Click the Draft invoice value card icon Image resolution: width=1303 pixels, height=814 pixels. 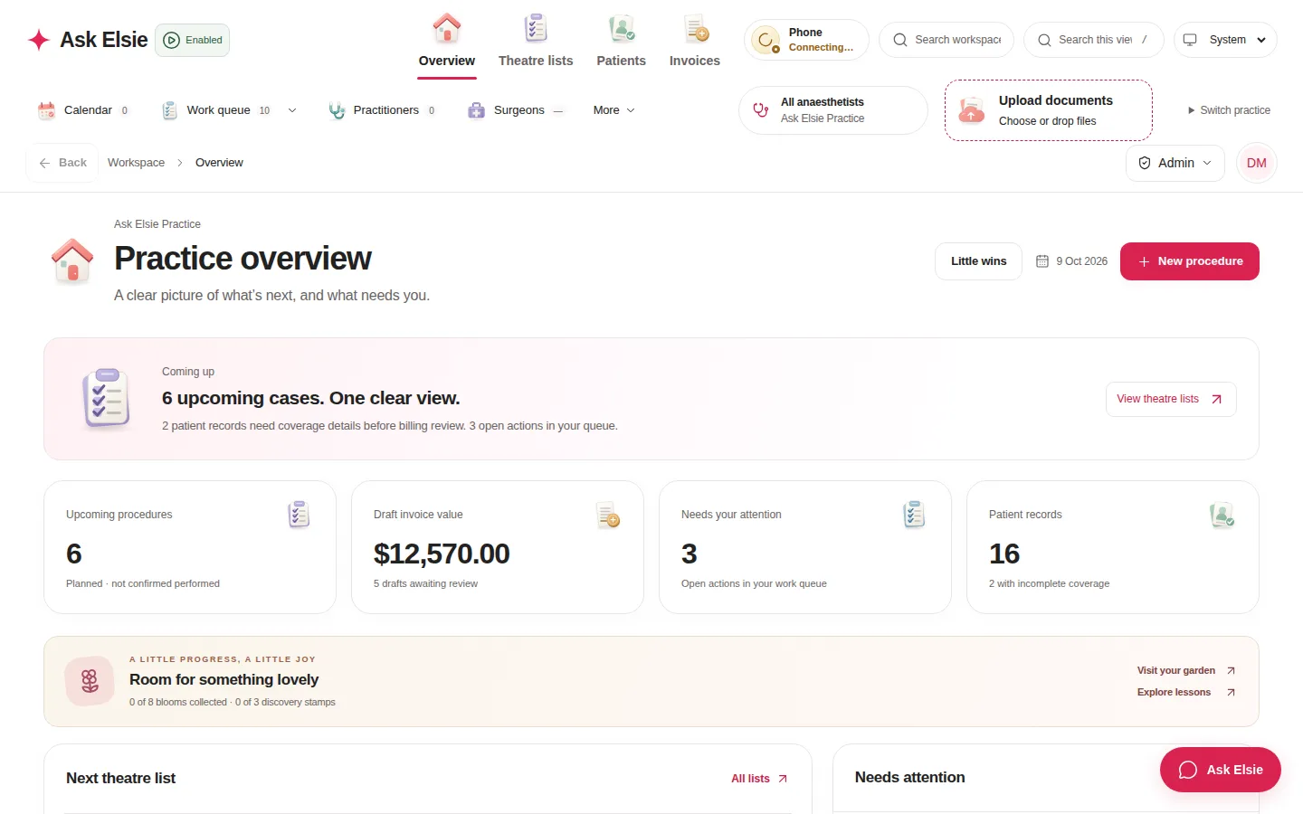coord(608,515)
